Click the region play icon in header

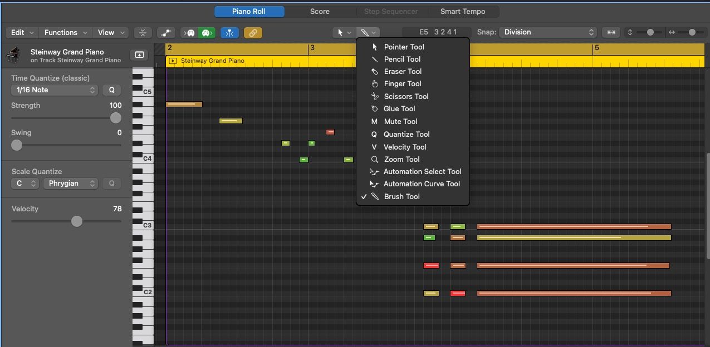[173, 61]
